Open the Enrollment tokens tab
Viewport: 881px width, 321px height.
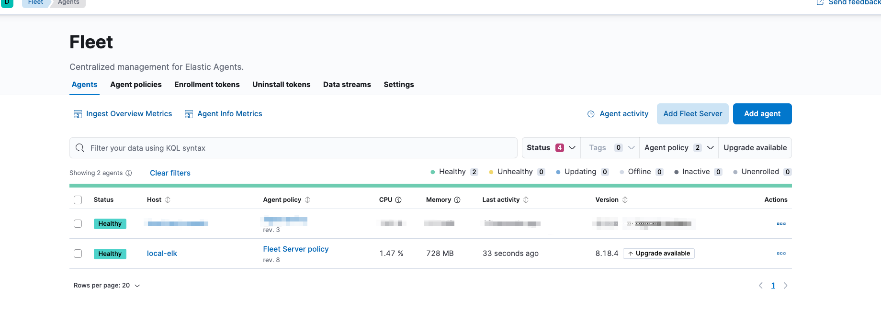coord(207,85)
